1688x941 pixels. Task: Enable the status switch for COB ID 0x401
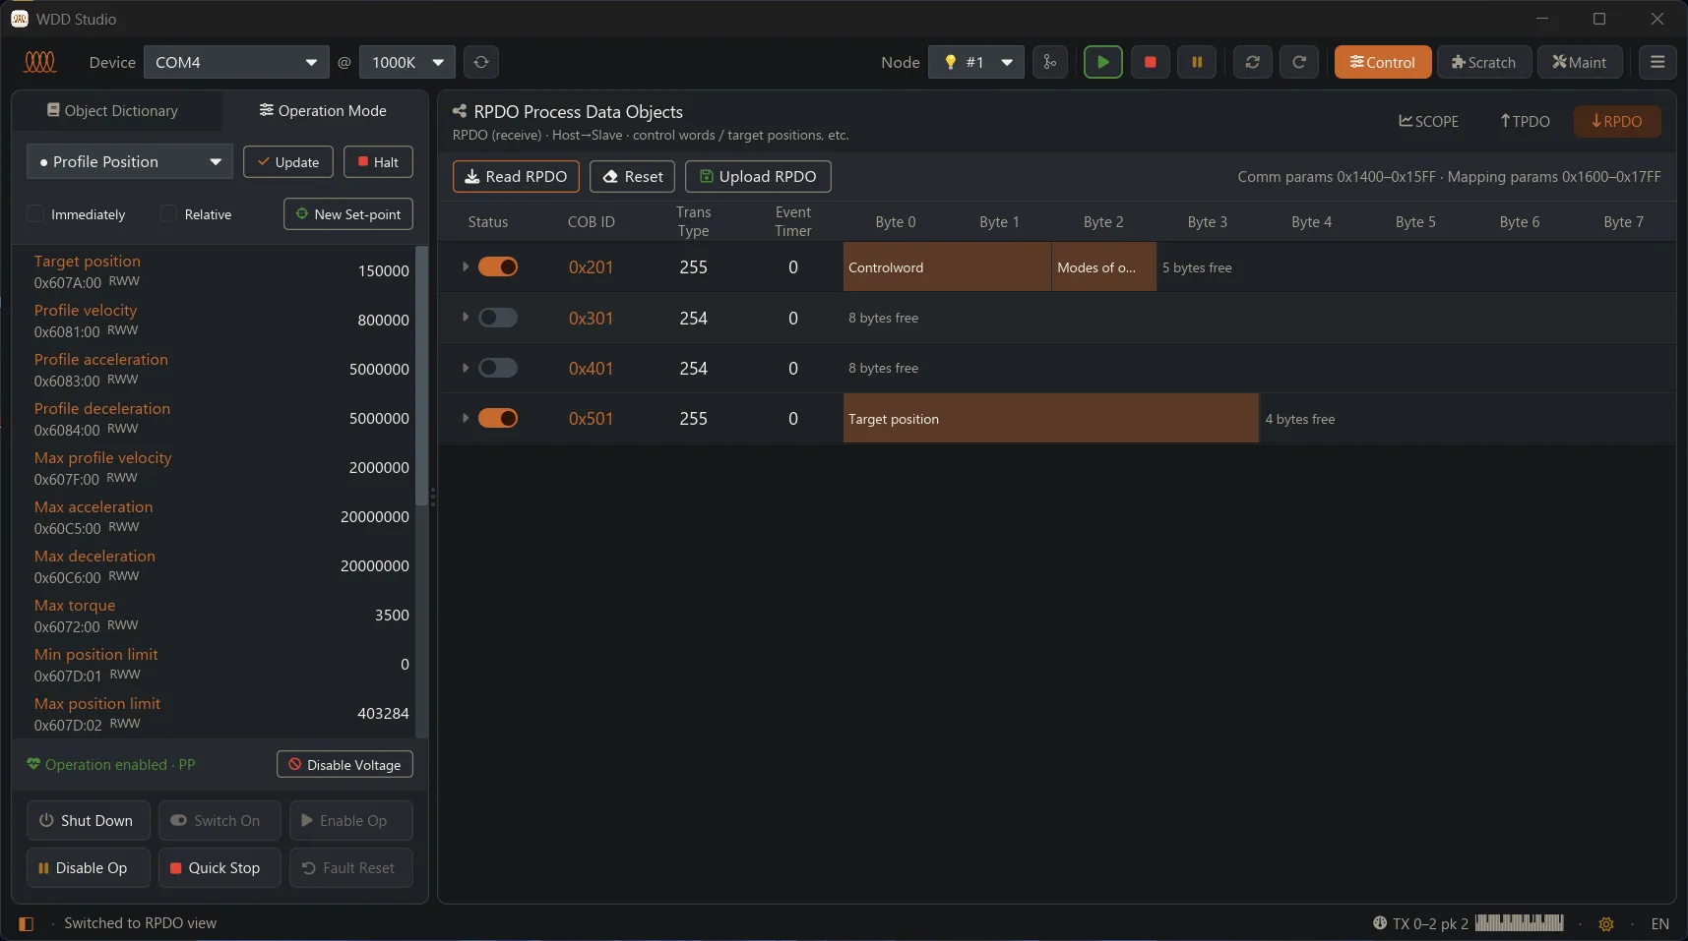tap(498, 368)
